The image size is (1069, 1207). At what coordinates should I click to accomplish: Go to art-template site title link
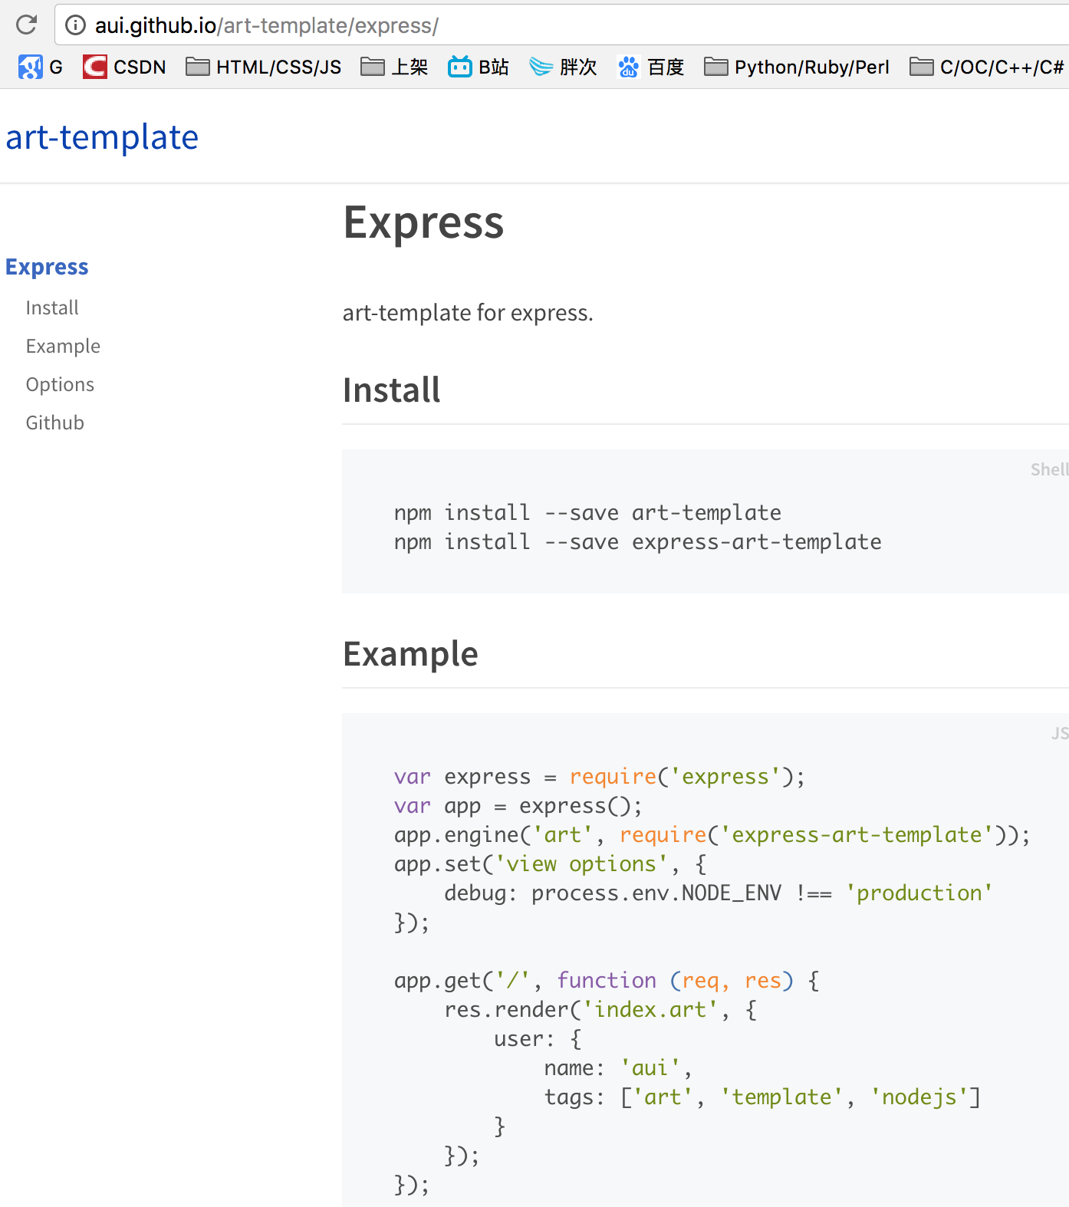point(102,137)
